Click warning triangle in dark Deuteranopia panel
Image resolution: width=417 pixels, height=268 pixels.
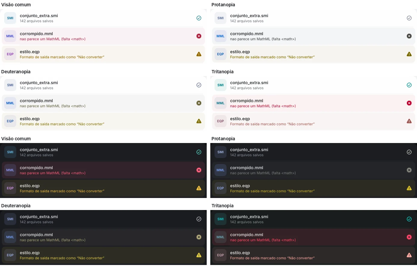tap(199, 255)
